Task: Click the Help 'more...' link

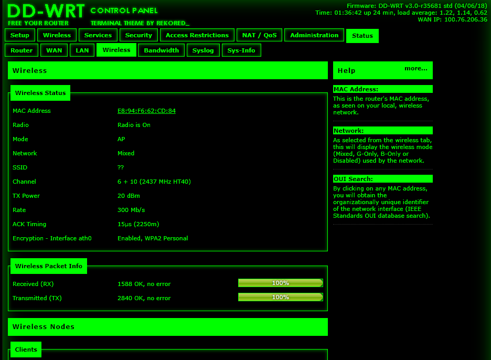Action: point(415,68)
